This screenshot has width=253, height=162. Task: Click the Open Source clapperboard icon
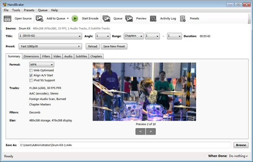(7, 19)
